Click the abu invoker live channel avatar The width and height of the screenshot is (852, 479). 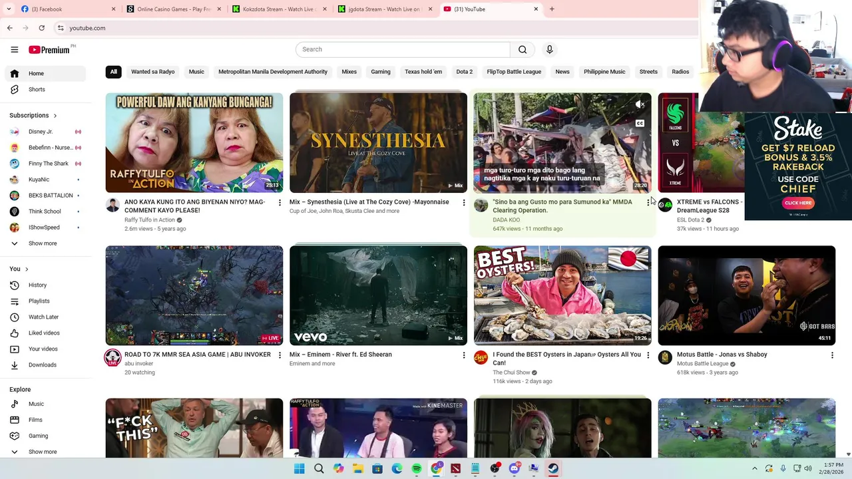pos(112,358)
